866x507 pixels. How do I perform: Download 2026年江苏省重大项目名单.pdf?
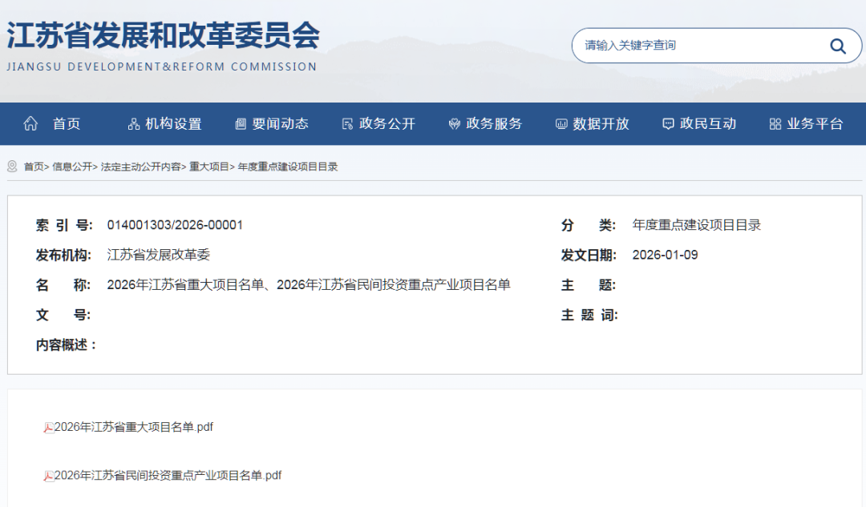133,428
